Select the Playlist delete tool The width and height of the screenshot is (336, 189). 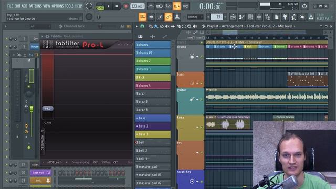162,26
